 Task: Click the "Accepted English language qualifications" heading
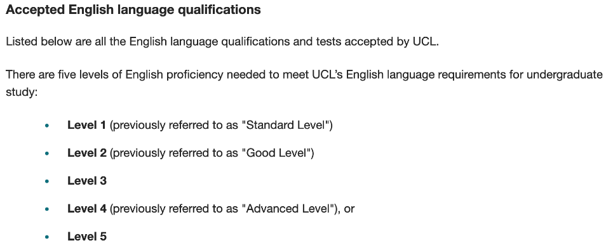point(133,10)
